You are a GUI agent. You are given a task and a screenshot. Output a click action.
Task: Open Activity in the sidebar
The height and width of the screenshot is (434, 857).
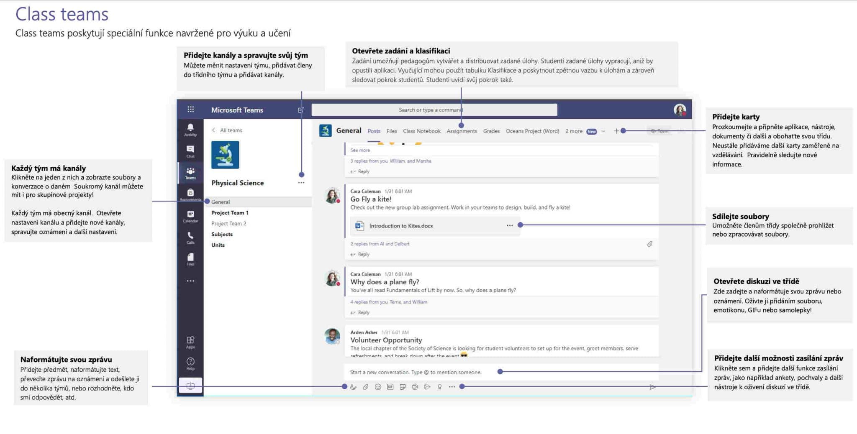click(x=190, y=130)
